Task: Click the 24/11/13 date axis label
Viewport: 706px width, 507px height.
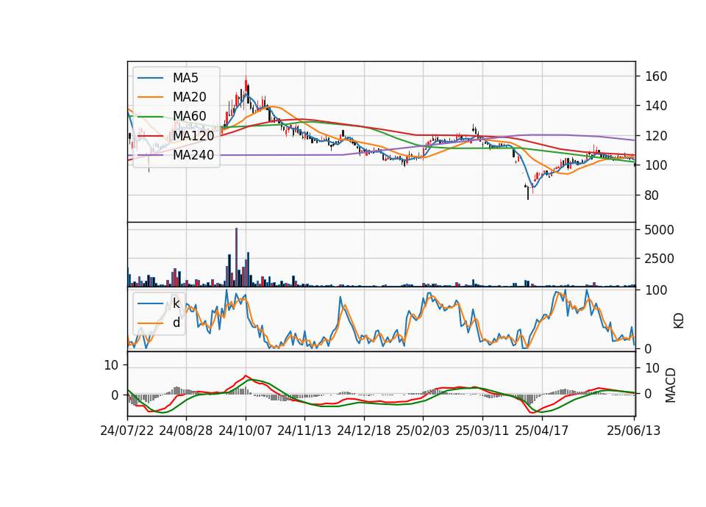Action: point(304,431)
